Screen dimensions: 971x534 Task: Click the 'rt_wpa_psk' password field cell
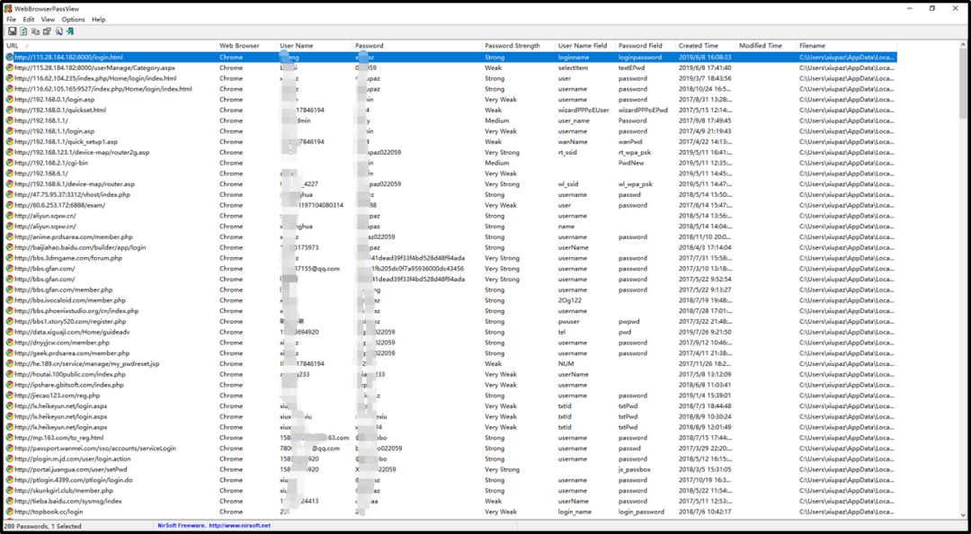tap(636, 153)
